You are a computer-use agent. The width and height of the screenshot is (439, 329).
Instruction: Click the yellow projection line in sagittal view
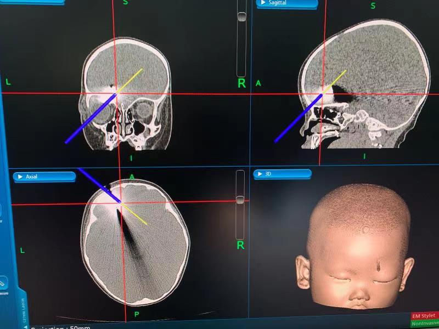[336, 80]
